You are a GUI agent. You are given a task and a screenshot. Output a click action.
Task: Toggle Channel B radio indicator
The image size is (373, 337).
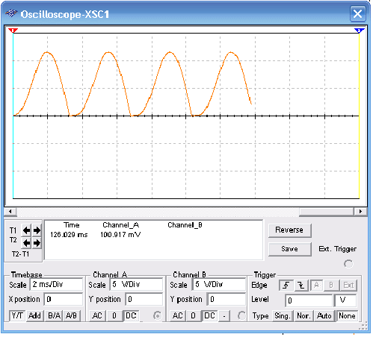click(x=241, y=315)
